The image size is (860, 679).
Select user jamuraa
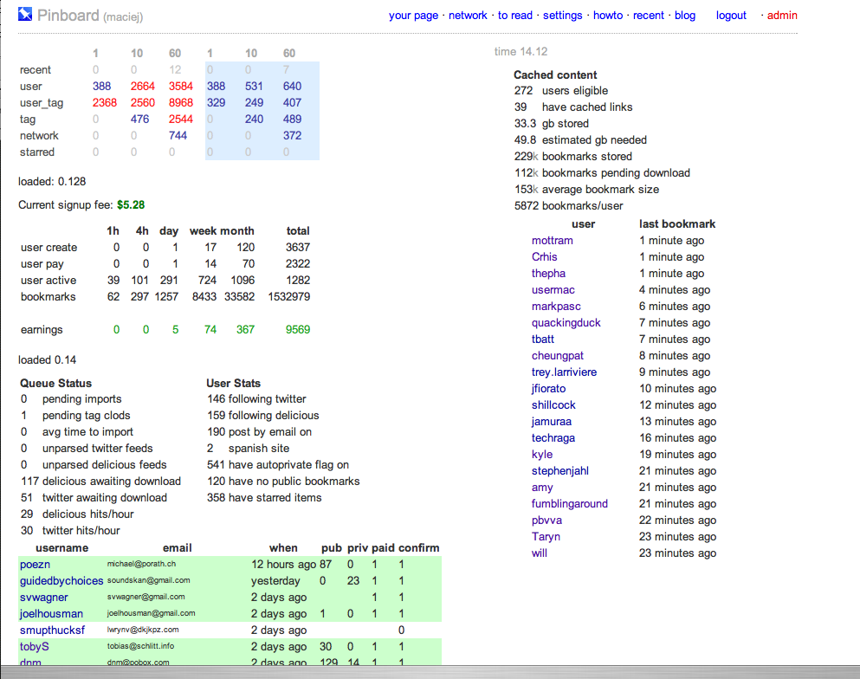click(x=551, y=421)
